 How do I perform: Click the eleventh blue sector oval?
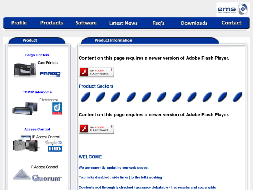(x=237, y=97)
